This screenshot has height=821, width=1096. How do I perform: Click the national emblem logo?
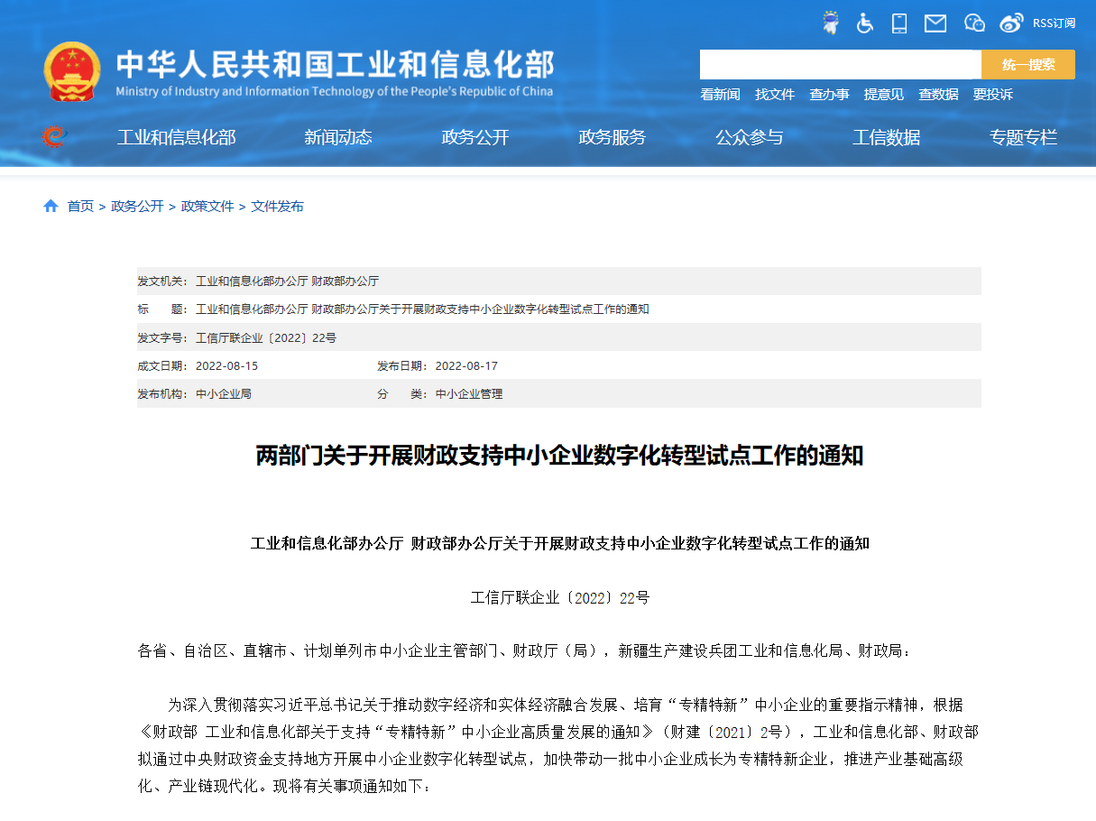pos(72,70)
